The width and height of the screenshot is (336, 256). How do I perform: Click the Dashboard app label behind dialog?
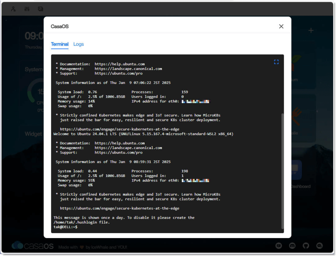click(x=300, y=186)
